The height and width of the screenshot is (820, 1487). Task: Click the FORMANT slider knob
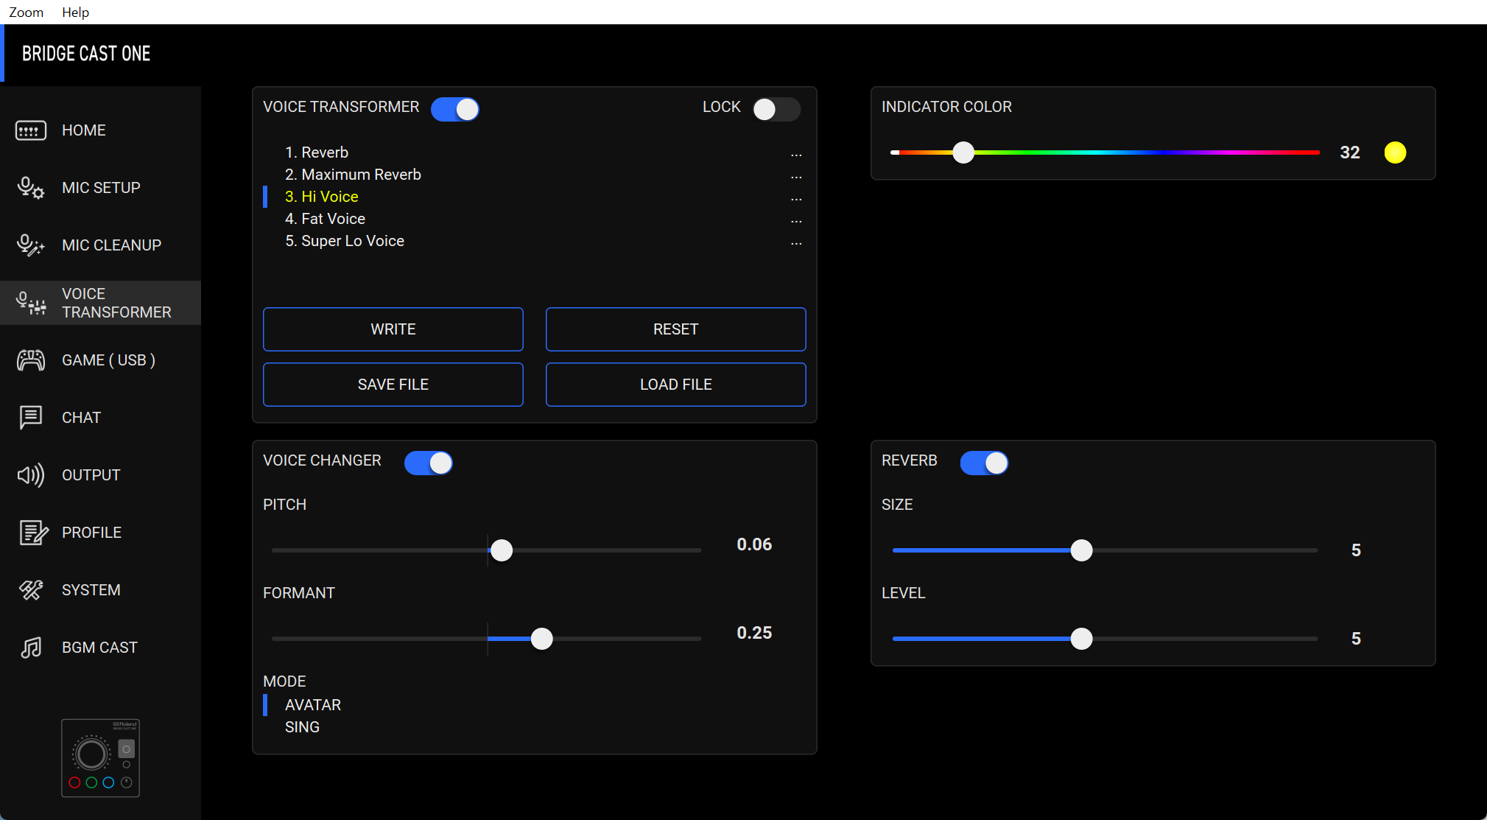(x=542, y=639)
